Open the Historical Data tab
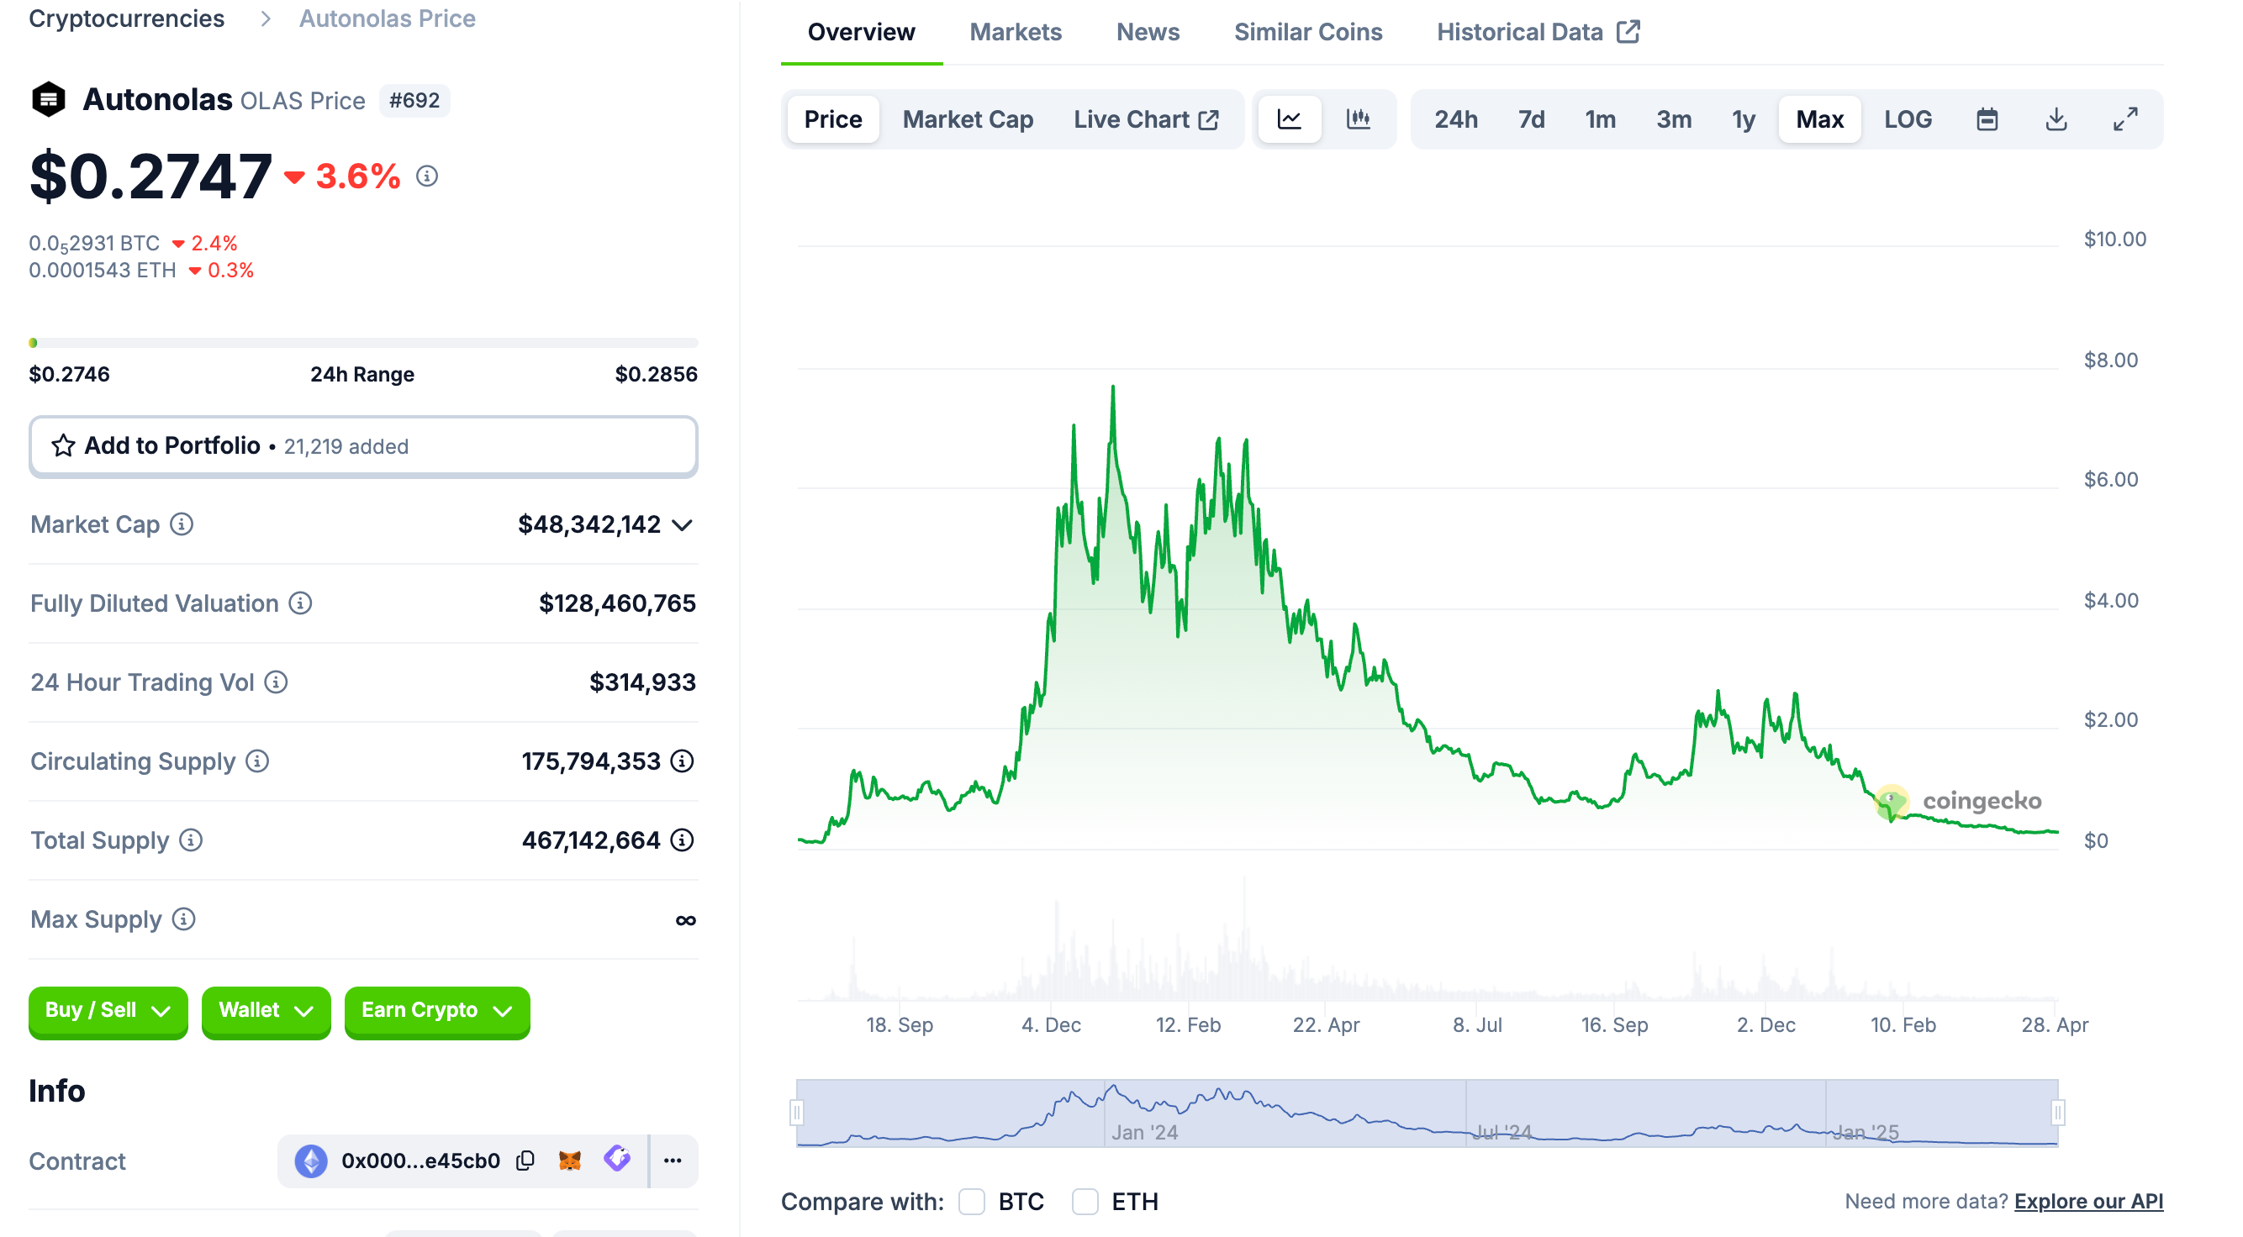Screen dimensions: 2243x1237 pyautogui.click(x=1538, y=32)
